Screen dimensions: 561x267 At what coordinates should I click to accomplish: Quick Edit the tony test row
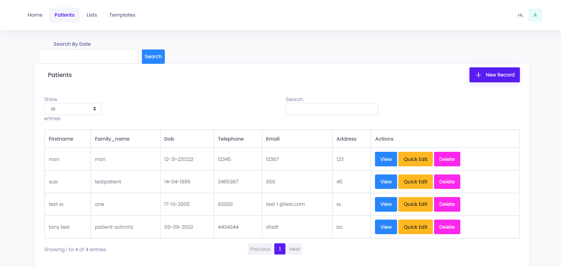pos(415,227)
